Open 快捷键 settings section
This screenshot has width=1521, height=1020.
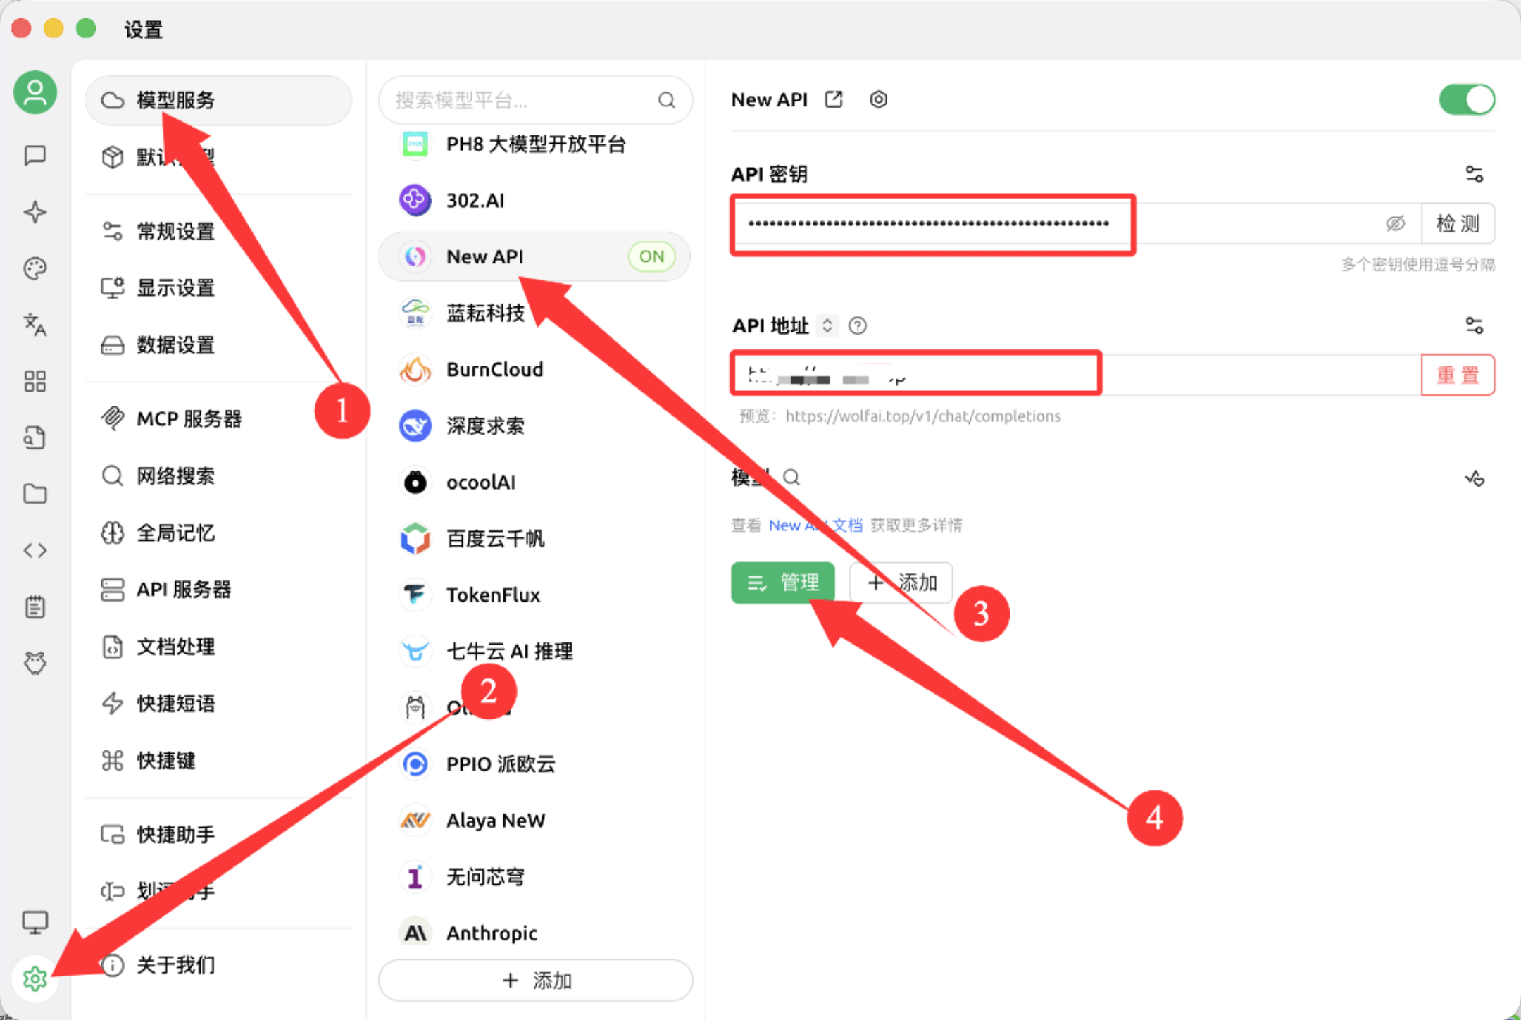pyautogui.click(x=218, y=760)
